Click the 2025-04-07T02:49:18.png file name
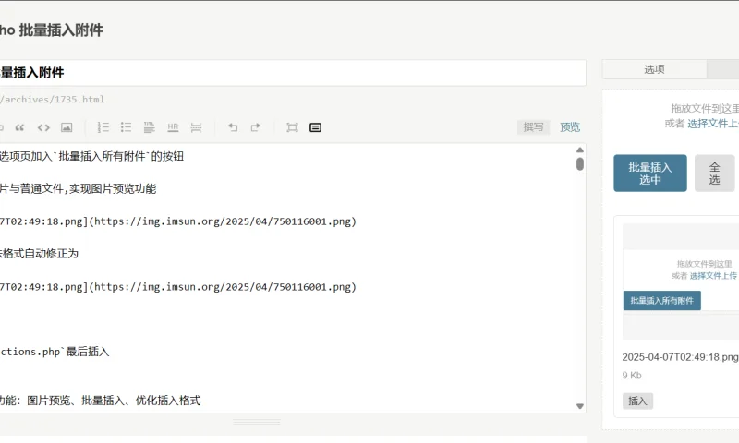The width and height of the screenshot is (739, 443). coord(680,357)
